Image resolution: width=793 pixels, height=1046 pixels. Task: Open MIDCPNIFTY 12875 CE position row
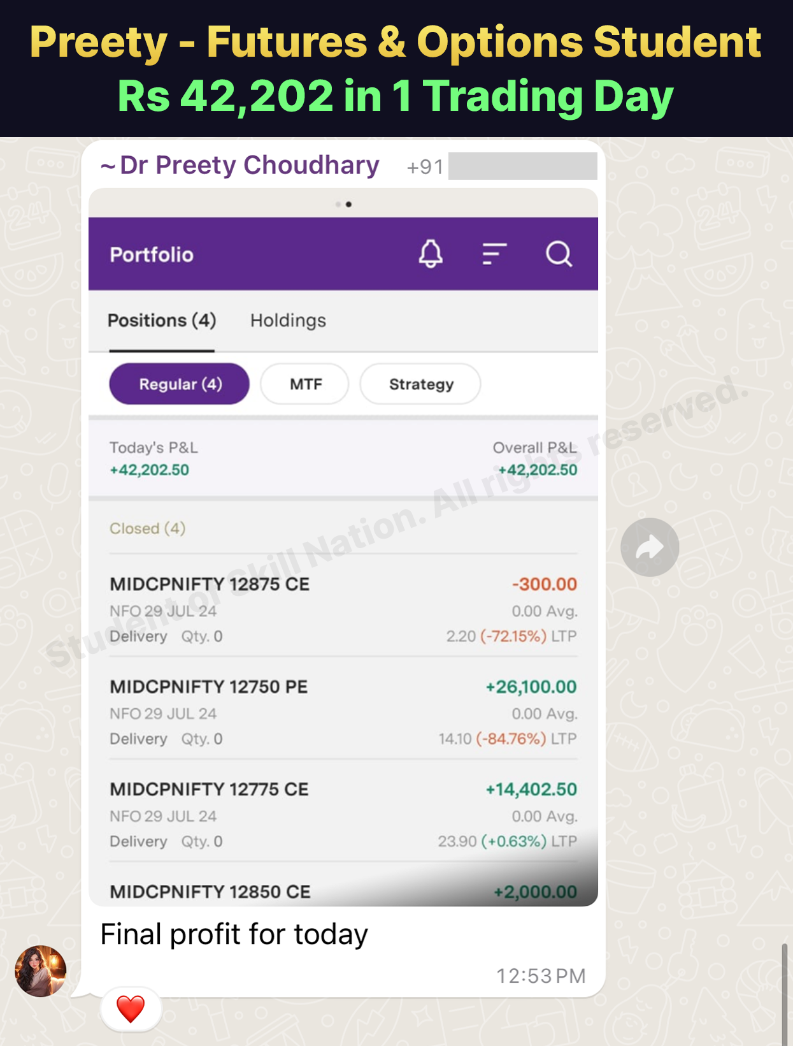(x=343, y=609)
